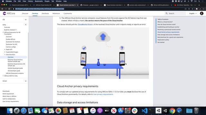This screenshot has height=115, width=206.
Task: Collapse the Cloud Anchors tree item
Action: (x=5, y=55)
